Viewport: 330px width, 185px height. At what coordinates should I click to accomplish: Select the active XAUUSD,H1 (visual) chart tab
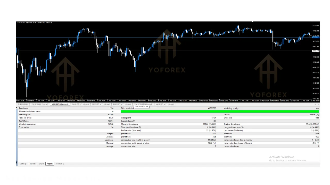click(60, 104)
